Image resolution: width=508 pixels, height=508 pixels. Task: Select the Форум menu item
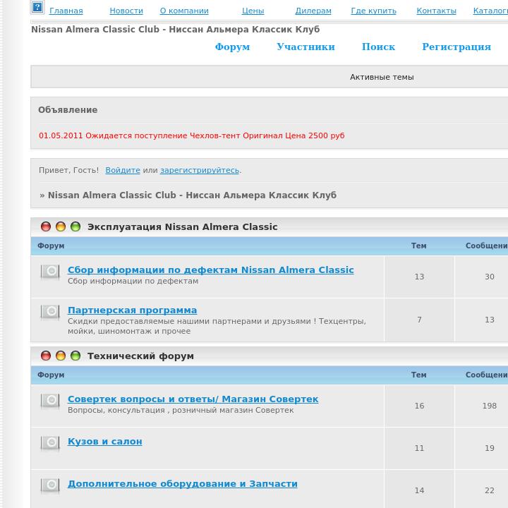[x=233, y=47]
